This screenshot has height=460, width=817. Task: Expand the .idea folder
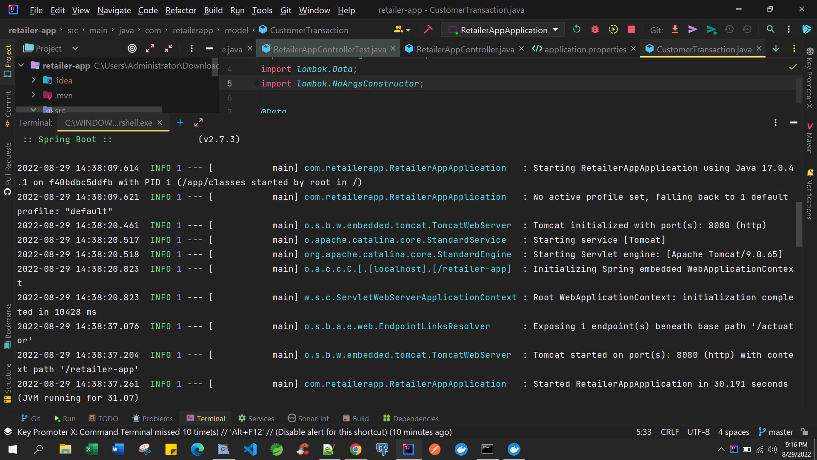pos(33,80)
